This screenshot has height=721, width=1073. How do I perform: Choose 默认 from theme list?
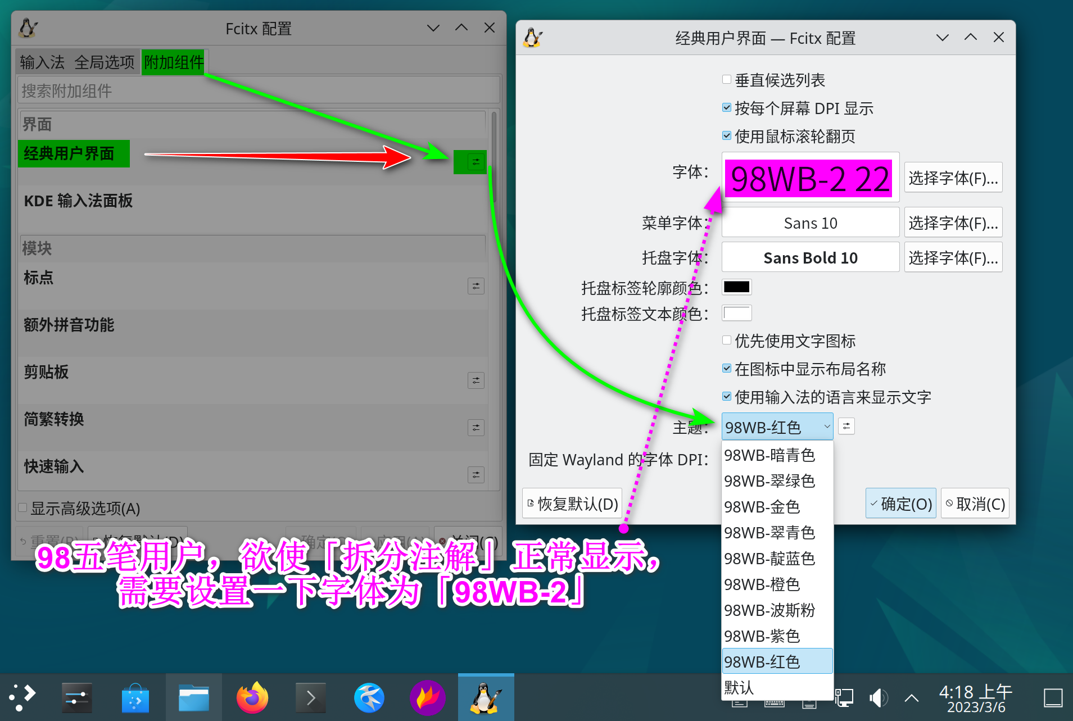pyautogui.click(x=777, y=687)
